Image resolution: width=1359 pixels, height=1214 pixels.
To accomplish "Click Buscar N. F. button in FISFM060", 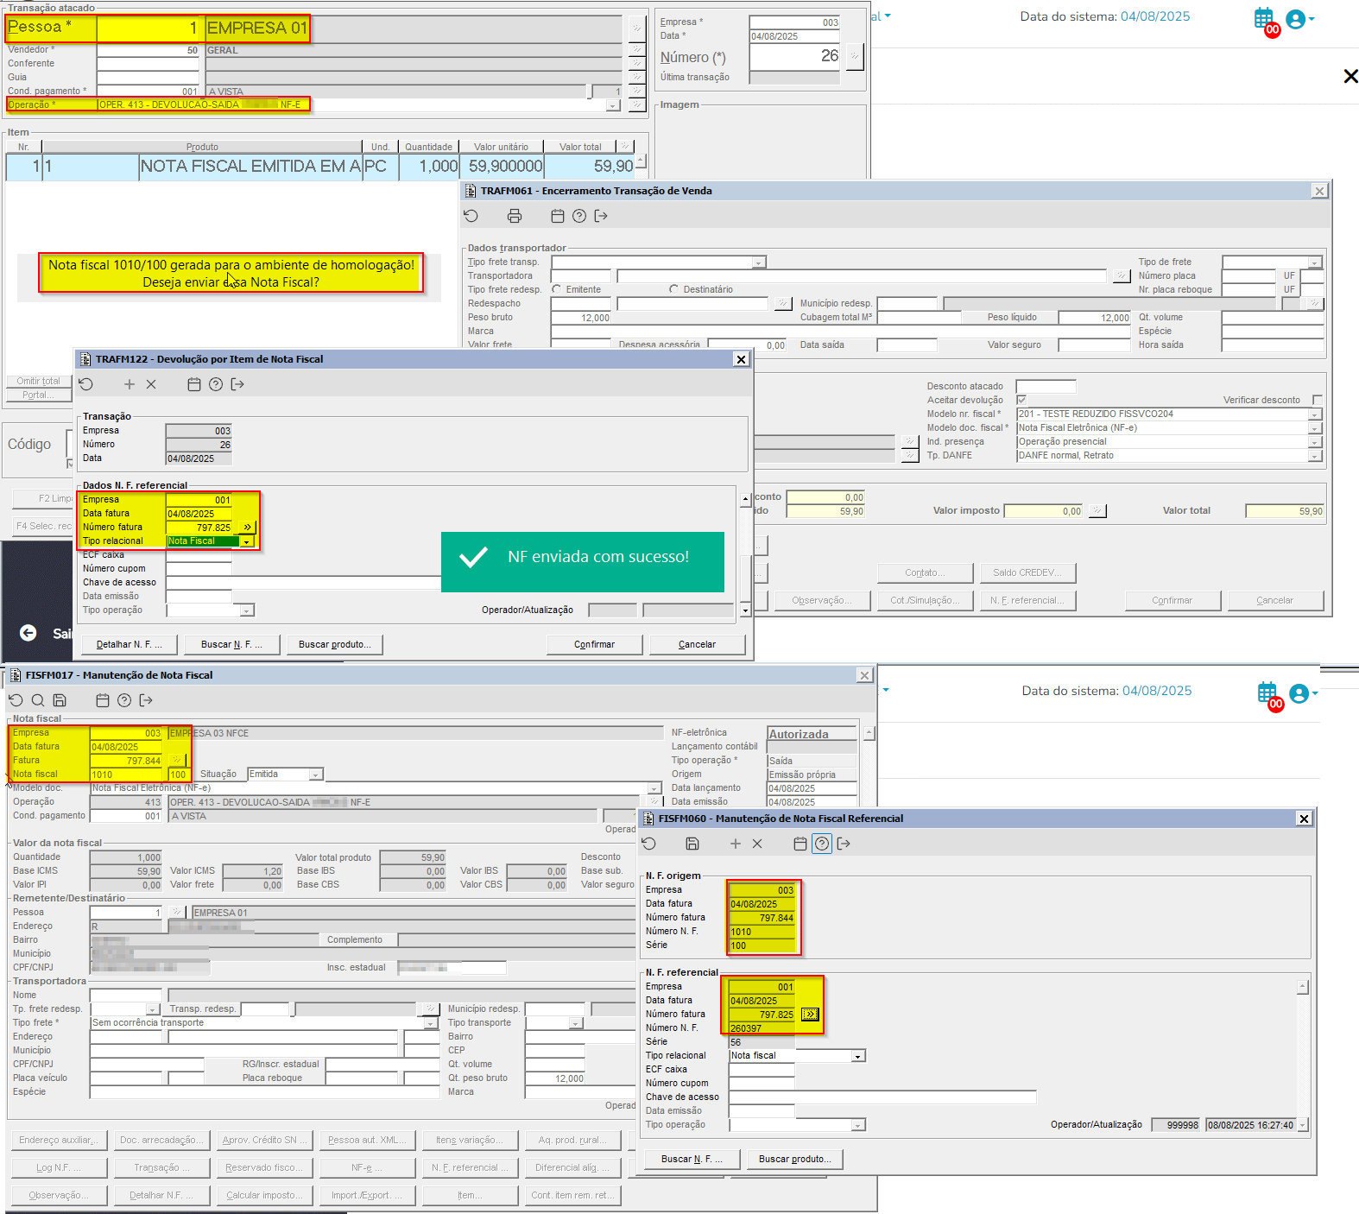I will click(692, 1159).
